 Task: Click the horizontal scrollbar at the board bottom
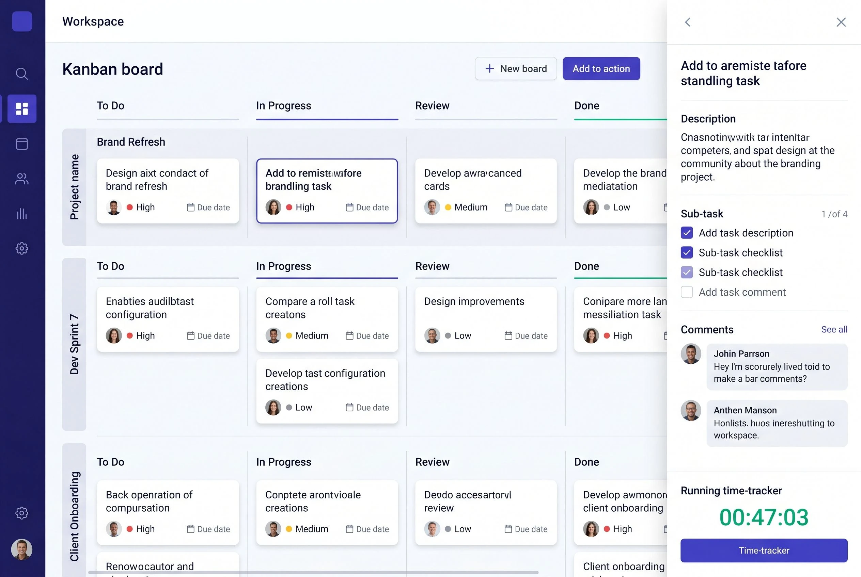313,573
